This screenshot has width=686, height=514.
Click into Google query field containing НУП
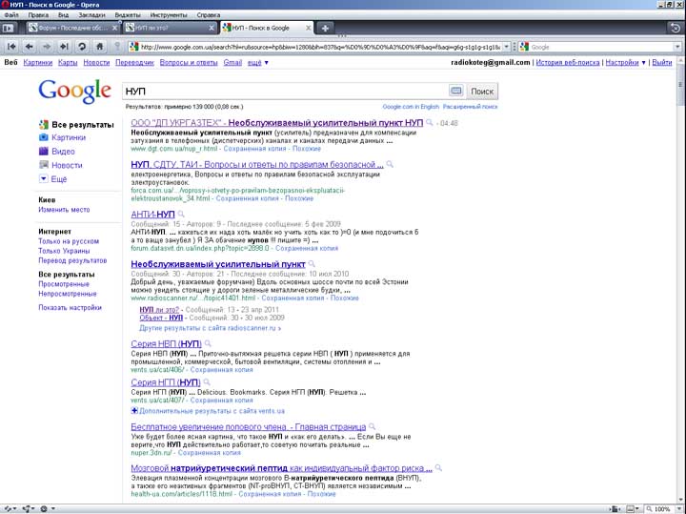(285, 91)
